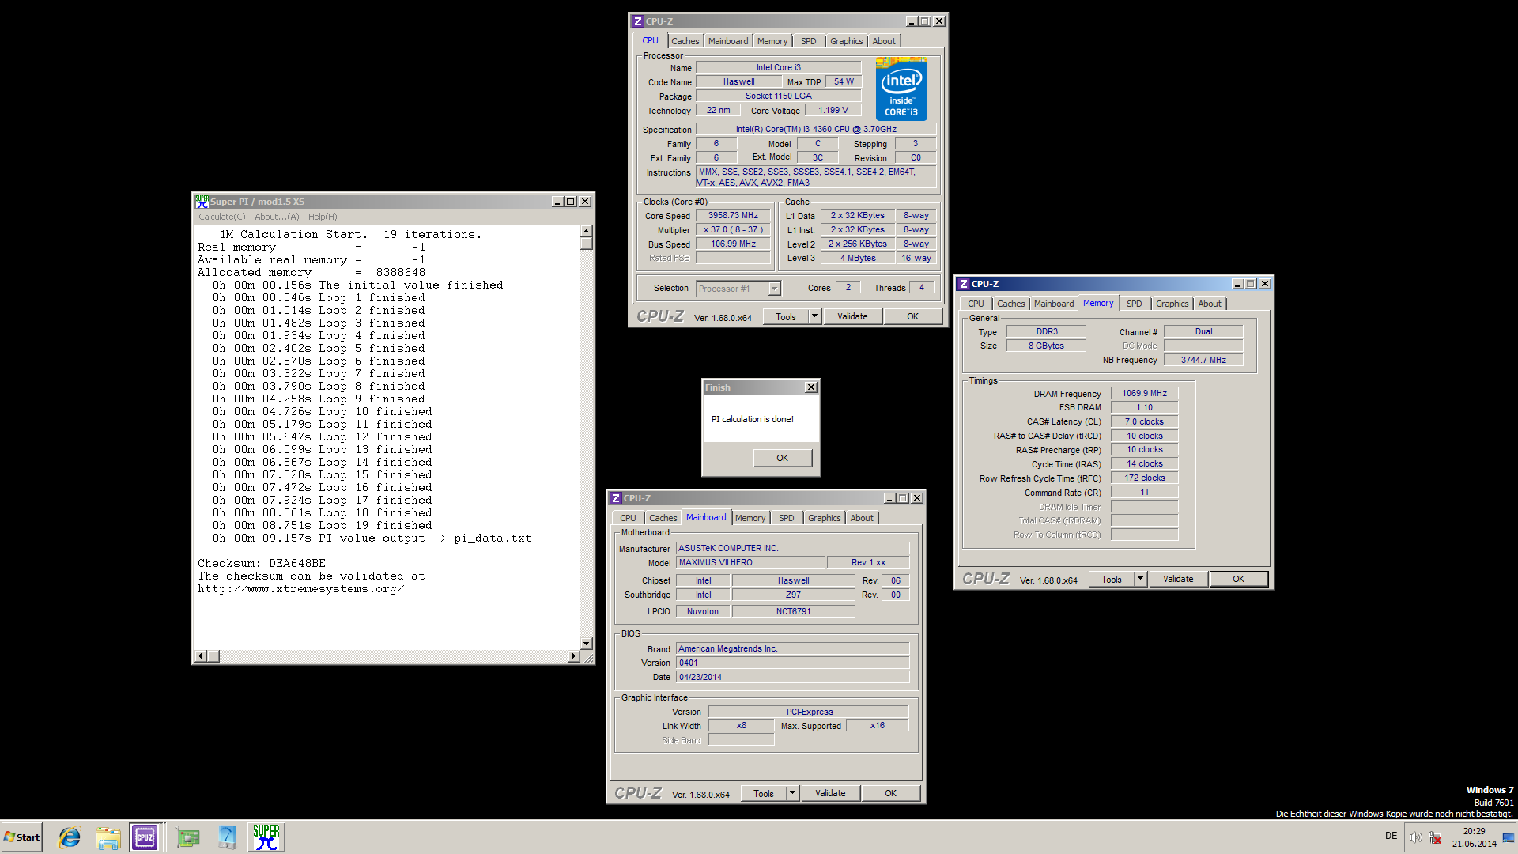This screenshot has height=854, width=1518.
Task: Click the network tray icon
Action: (x=1435, y=837)
